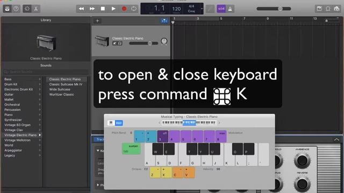Shift keyboard range right with arrow
344x193 pixels.
tap(219, 123)
